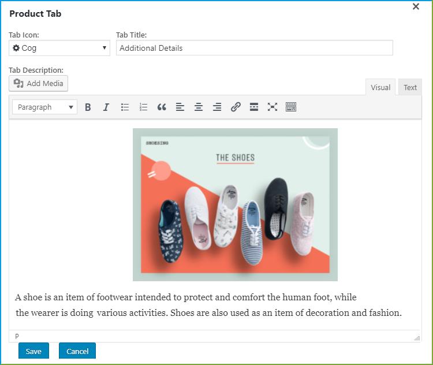Switch to the Visual editor tab
Image resolution: width=433 pixels, height=365 pixels.
pos(380,87)
